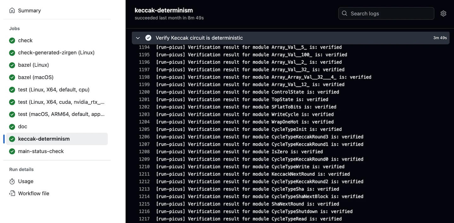The height and width of the screenshot is (223, 454).
Task: Select test (Linux, X64, default, cpu) job
Action: pyautogui.click(x=54, y=90)
